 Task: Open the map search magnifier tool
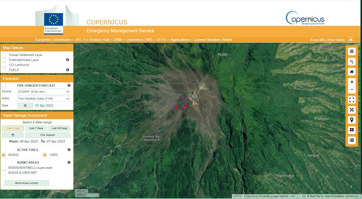351,62
